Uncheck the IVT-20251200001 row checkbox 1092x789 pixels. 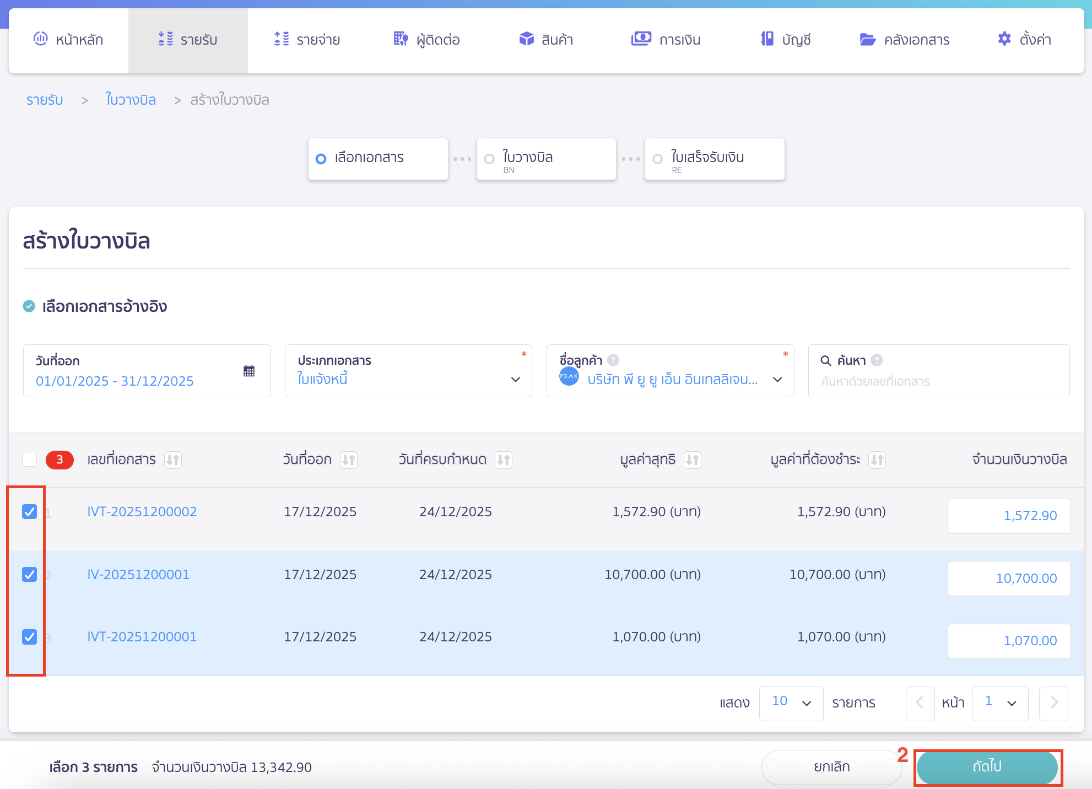tap(29, 637)
